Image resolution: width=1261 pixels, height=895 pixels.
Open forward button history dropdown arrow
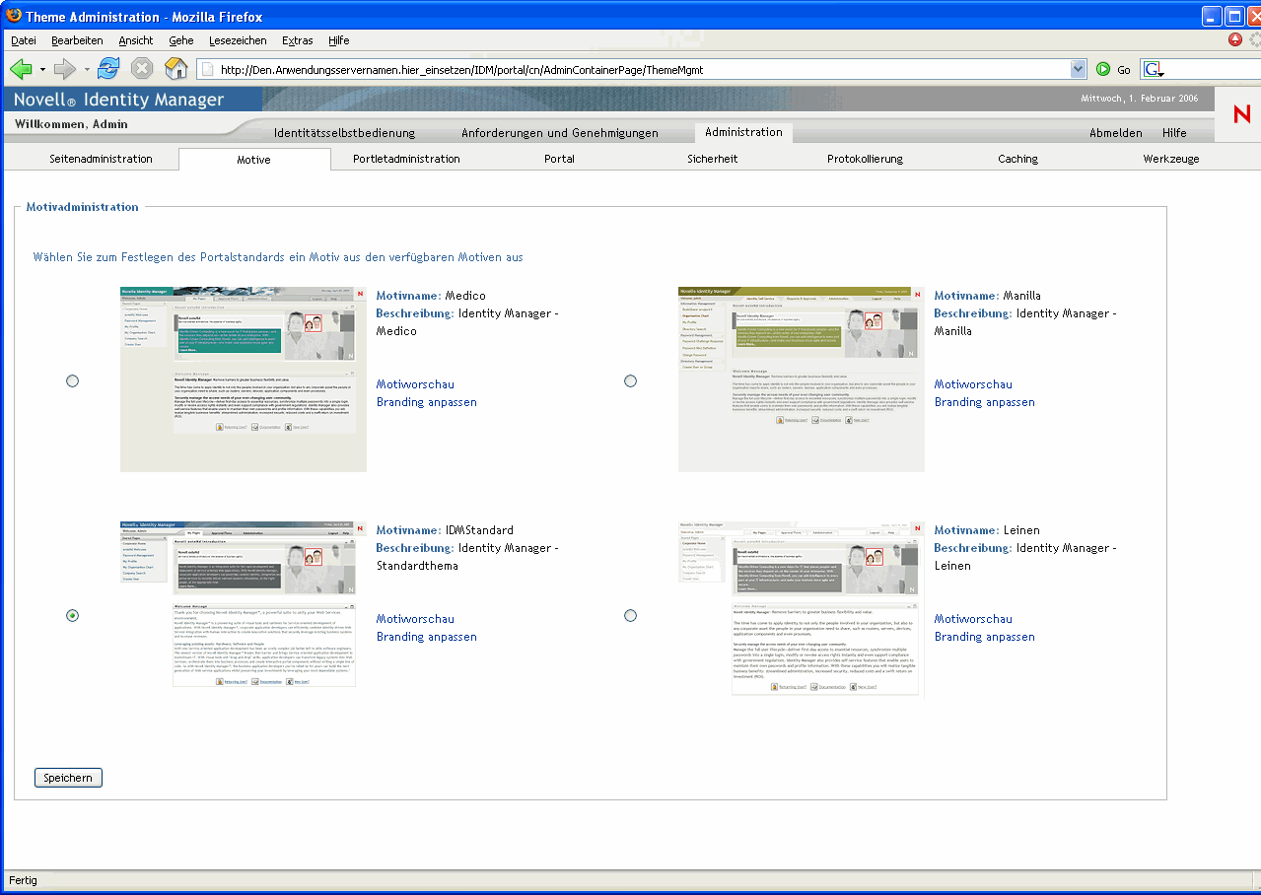tap(86, 70)
